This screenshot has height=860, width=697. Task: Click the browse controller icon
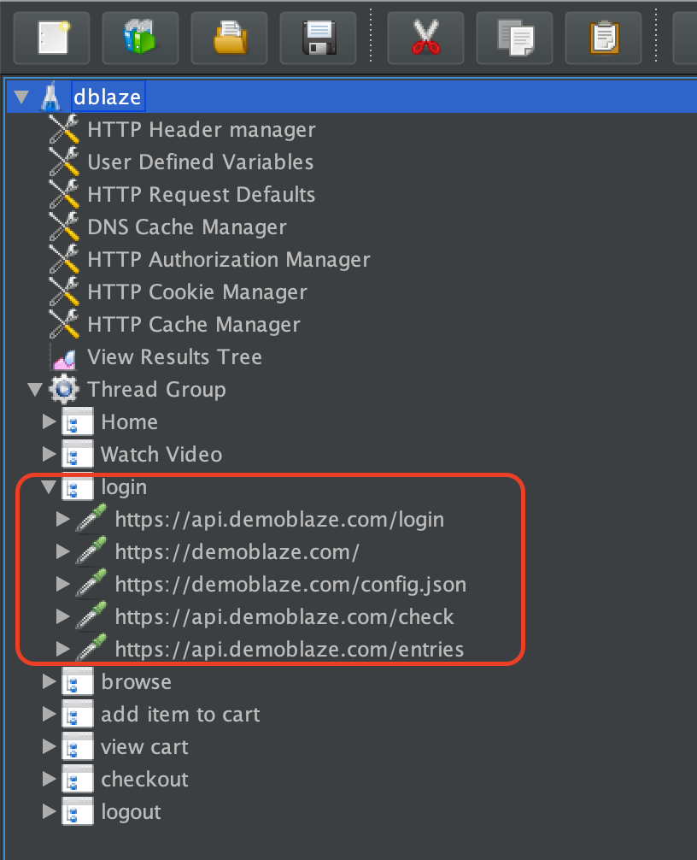tap(78, 681)
